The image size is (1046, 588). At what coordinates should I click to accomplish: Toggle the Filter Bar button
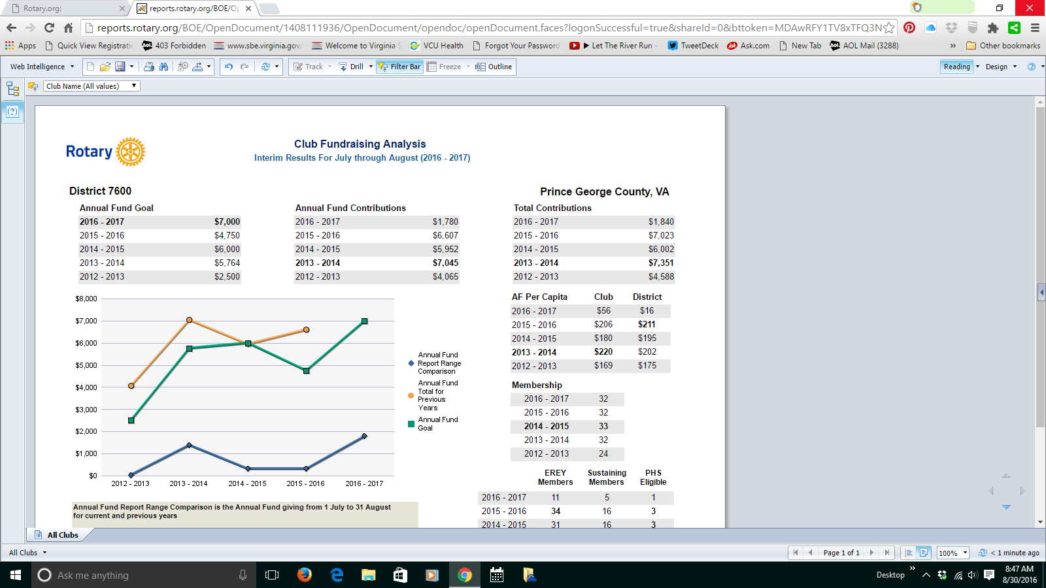(x=399, y=67)
